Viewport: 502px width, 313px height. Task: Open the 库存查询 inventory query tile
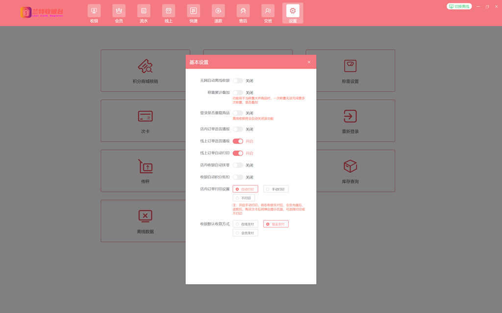[x=350, y=171]
